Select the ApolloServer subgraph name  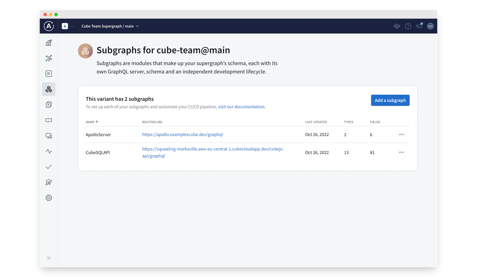[x=98, y=135]
